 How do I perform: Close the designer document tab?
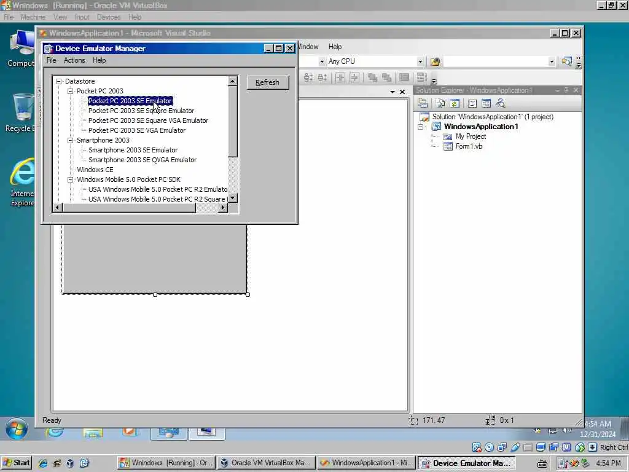click(402, 92)
